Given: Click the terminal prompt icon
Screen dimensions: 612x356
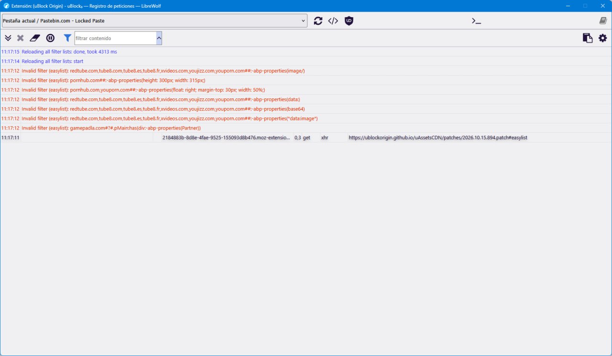Looking at the screenshot, I should pyautogui.click(x=476, y=21).
